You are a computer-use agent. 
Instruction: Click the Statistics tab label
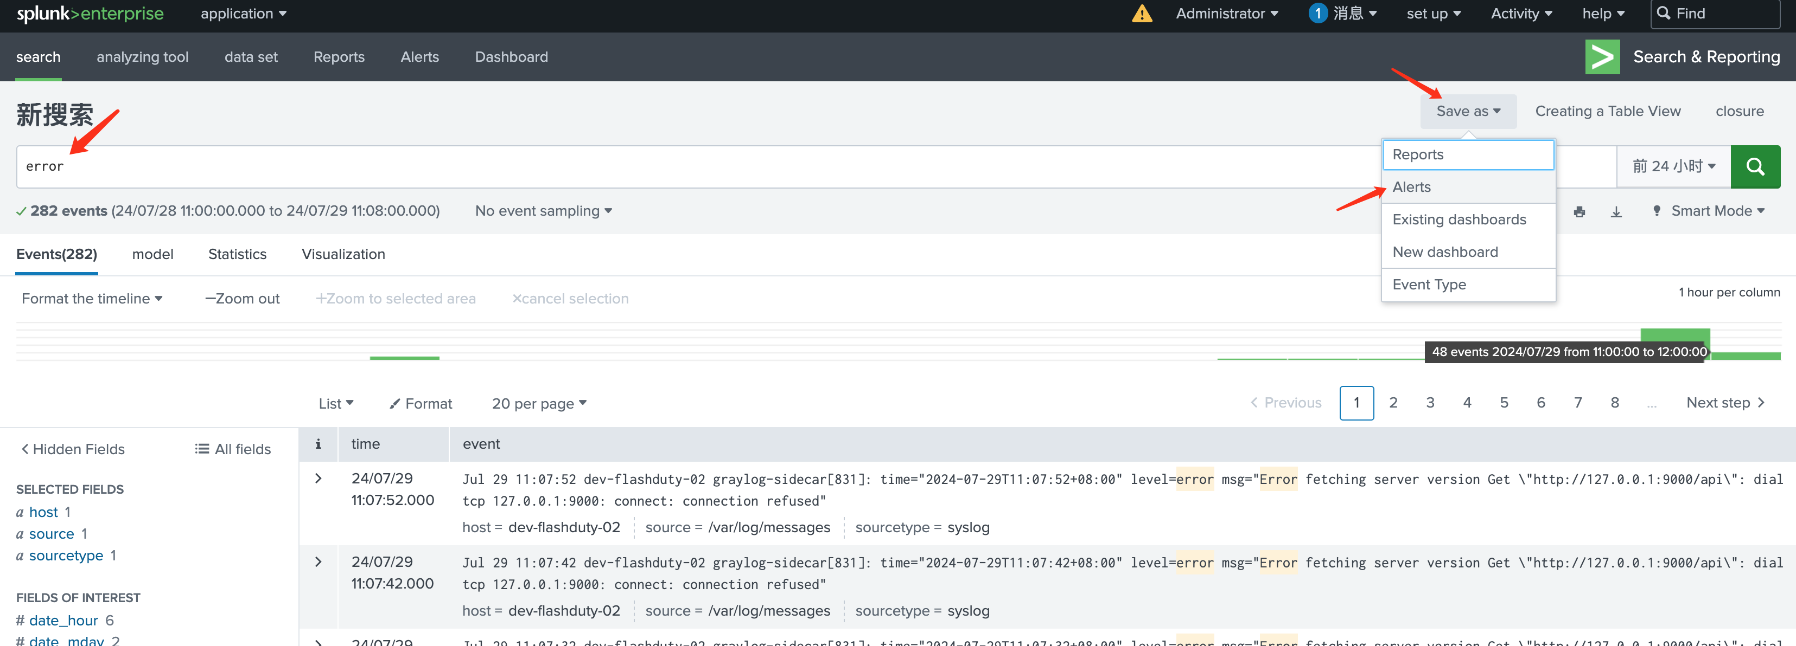click(x=237, y=254)
